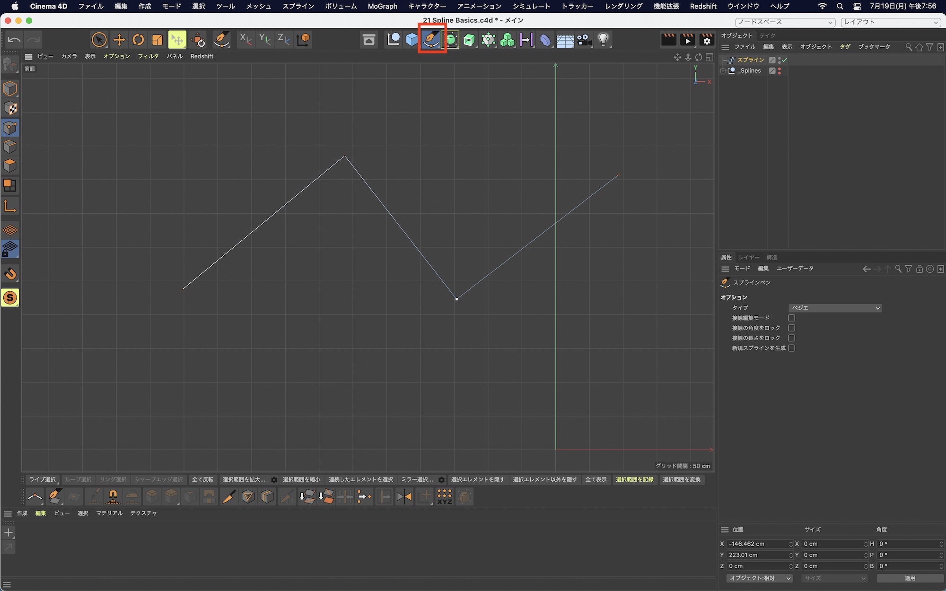Viewport: 946px width, 591px height.
Task: Click the Undo arrow icon
Action: point(14,40)
